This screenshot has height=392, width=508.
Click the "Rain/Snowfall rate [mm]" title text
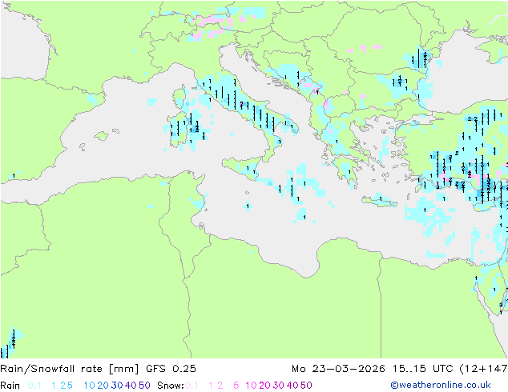click(70, 369)
